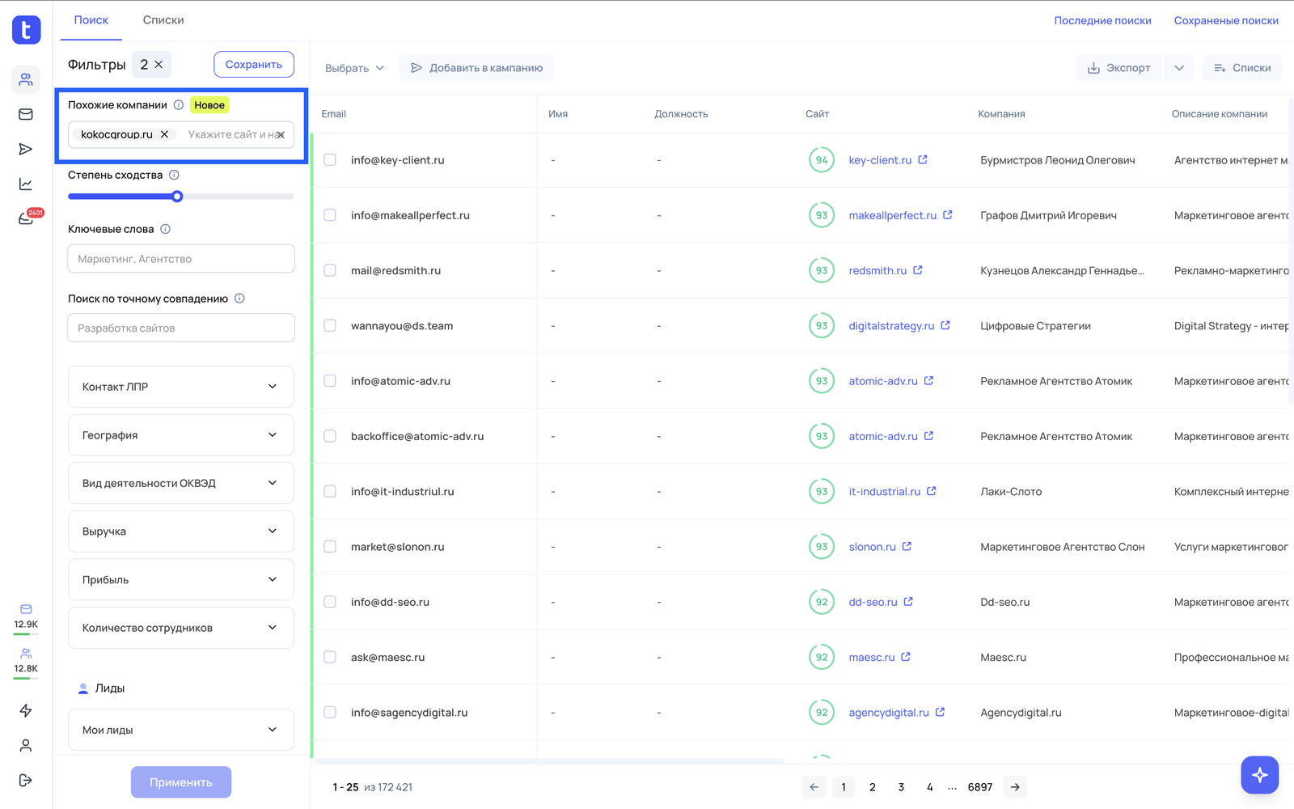Open inbox icon with 2401 badge

[x=26, y=219]
